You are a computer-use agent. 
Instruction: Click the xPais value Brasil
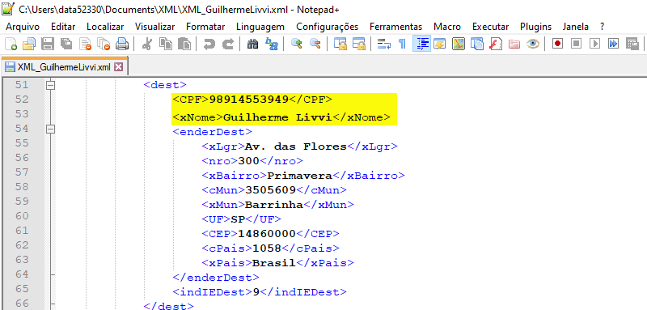(x=274, y=262)
